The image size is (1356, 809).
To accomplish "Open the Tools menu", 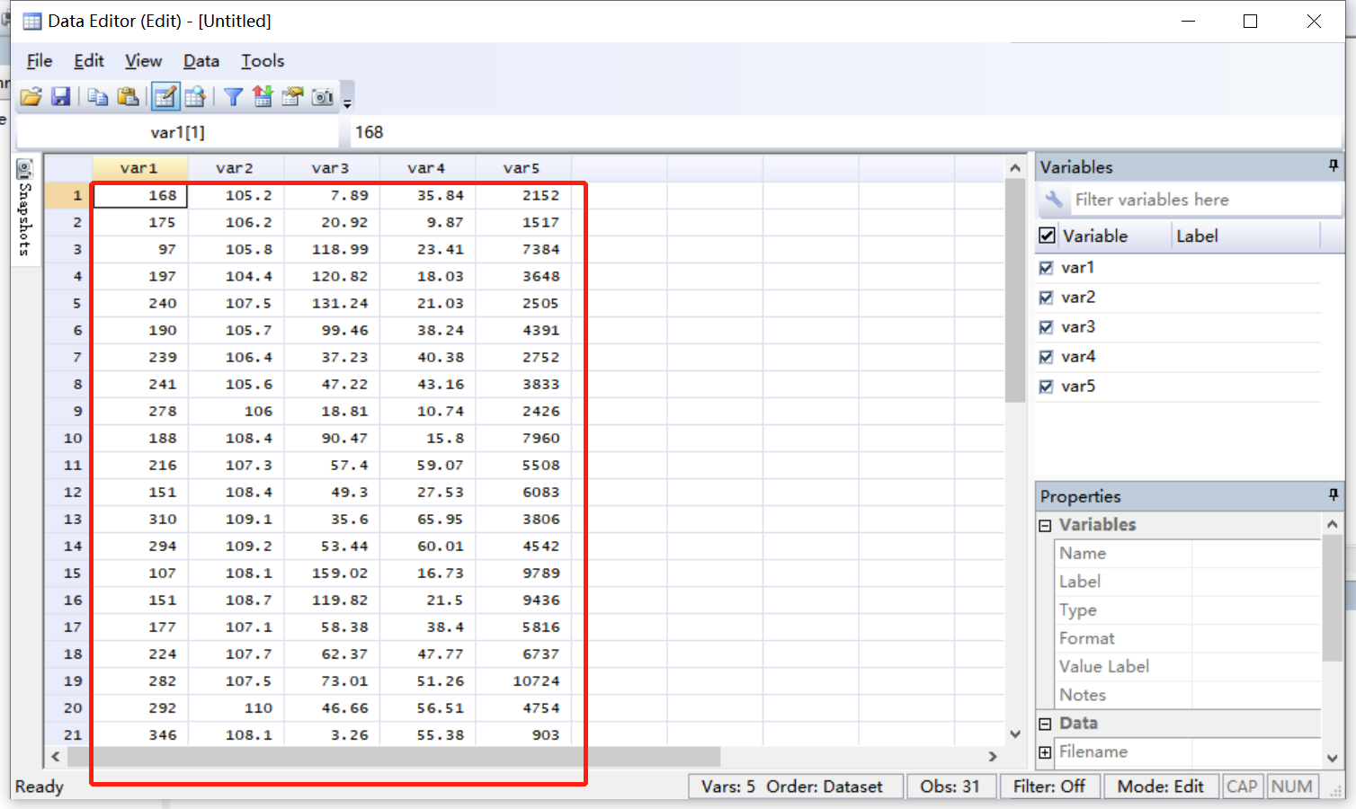I will pos(262,60).
